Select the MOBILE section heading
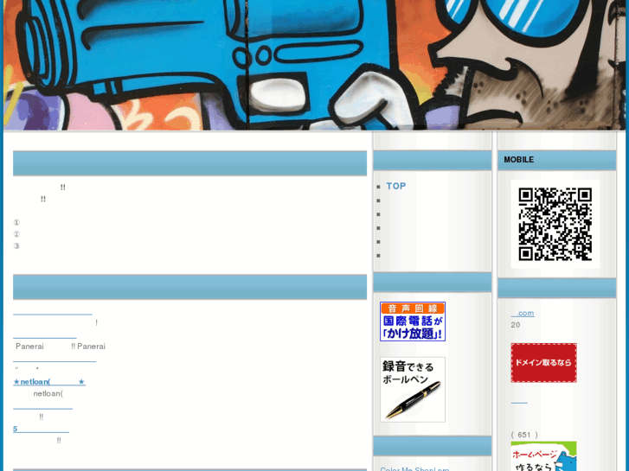This screenshot has height=471, width=629. 518,160
